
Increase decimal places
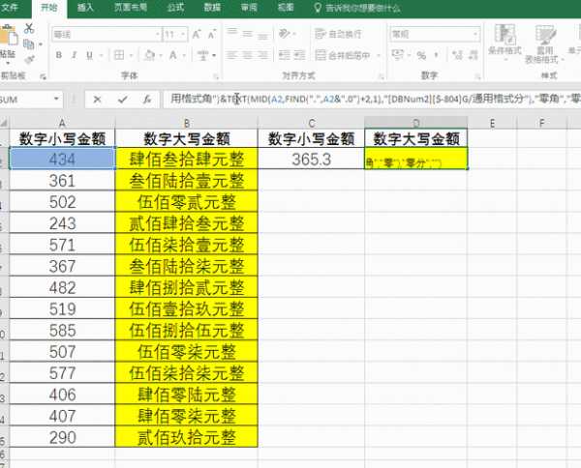pos(458,55)
